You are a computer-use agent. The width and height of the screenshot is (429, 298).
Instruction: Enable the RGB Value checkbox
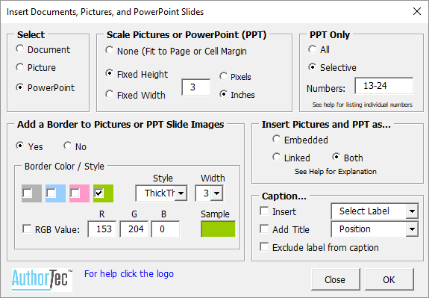[x=27, y=229]
